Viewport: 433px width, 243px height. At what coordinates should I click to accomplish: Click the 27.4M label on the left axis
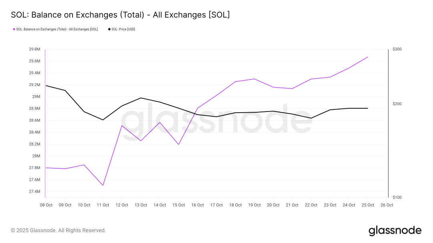tap(34, 191)
